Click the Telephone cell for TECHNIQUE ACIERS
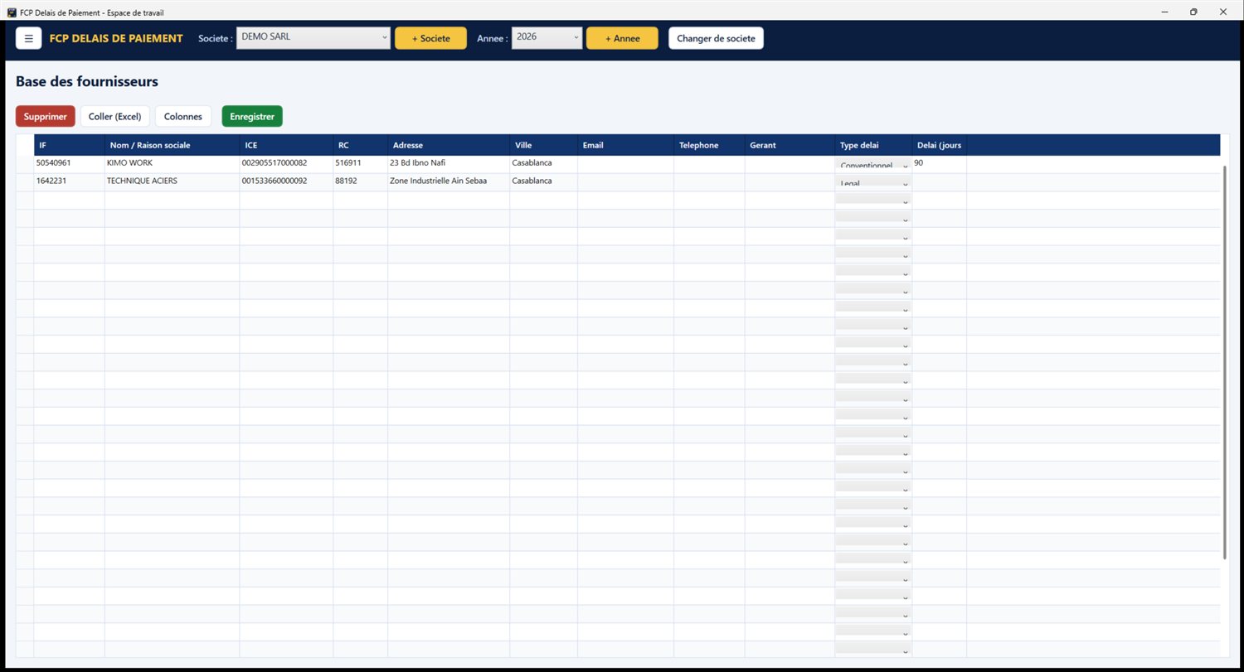1244x672 pixels. (709, 182)
